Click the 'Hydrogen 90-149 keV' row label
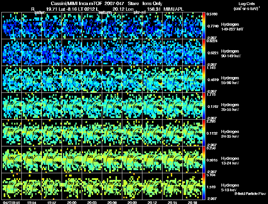This screenshot has height=204, width=268. [x=231, y=54]
